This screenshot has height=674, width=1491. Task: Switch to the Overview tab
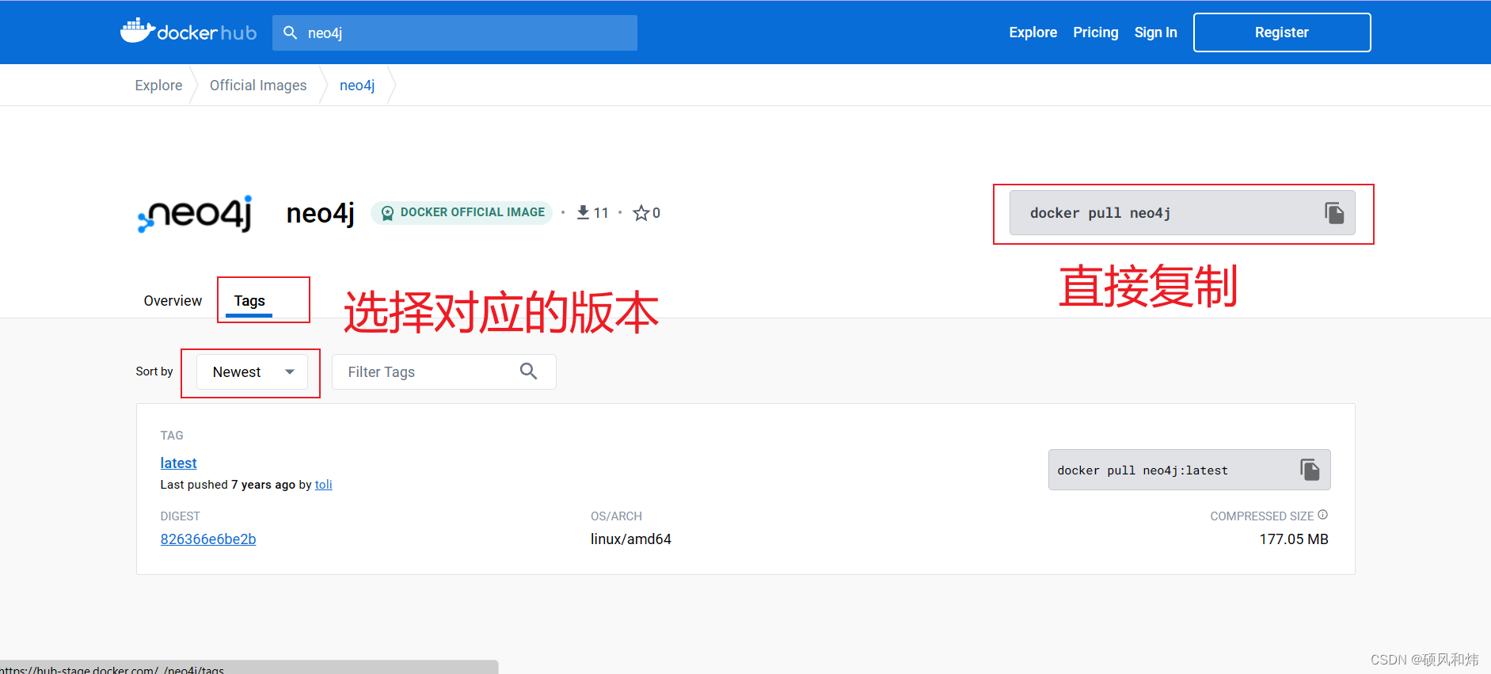click(173, 301)
